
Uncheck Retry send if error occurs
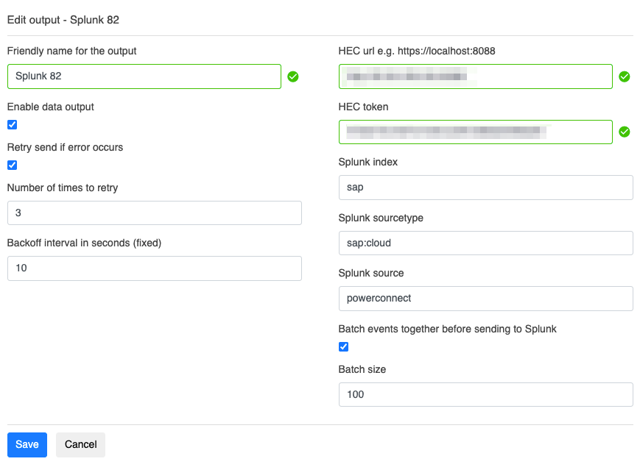(x=12, y=165)
